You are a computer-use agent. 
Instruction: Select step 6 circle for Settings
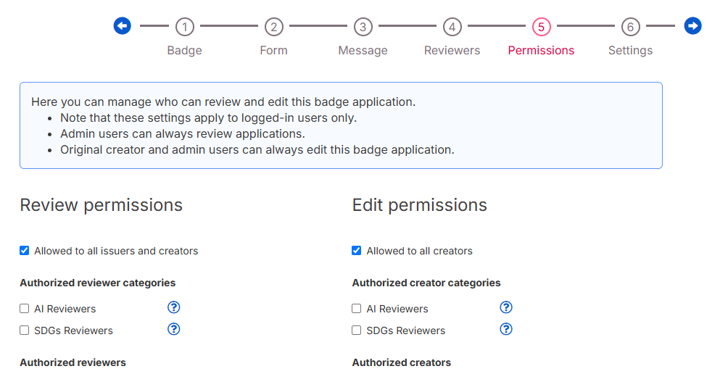[x=630, y=27]
